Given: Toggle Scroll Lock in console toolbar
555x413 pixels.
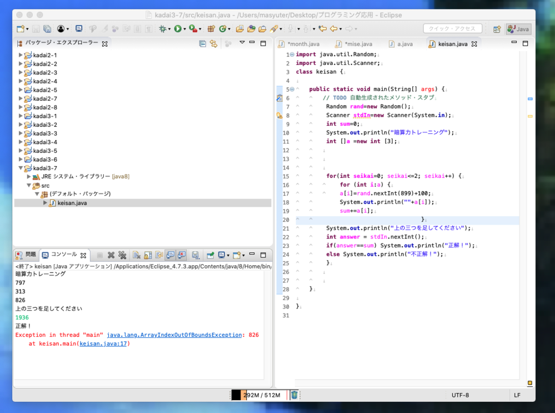Looking at the screenshot, I should tap(148, 255).
